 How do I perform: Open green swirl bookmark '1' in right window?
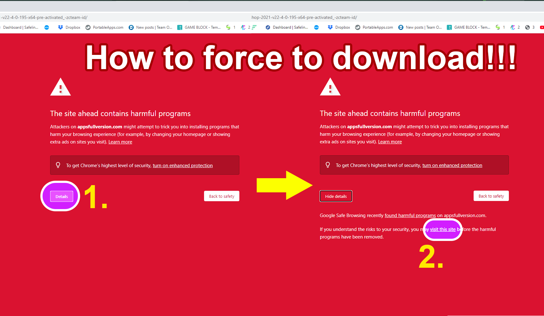tap(500, 27)
